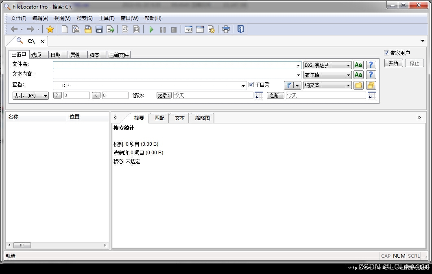Click the 停止 button
This screenshot has width=432, height=274.
click(414, 63)
